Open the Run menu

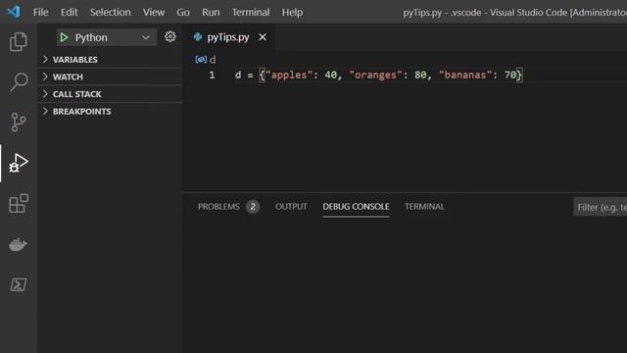(211, 12)
